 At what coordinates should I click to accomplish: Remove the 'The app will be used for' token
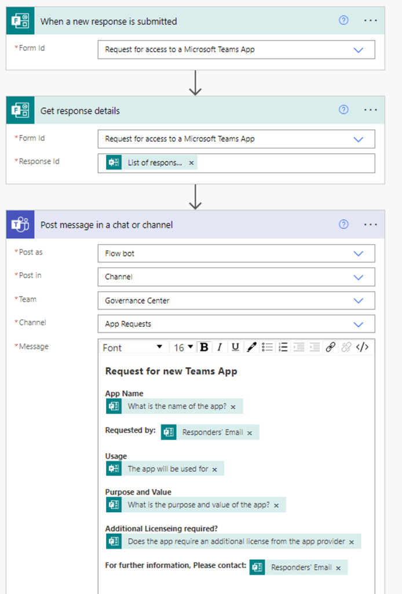point(214,469)
